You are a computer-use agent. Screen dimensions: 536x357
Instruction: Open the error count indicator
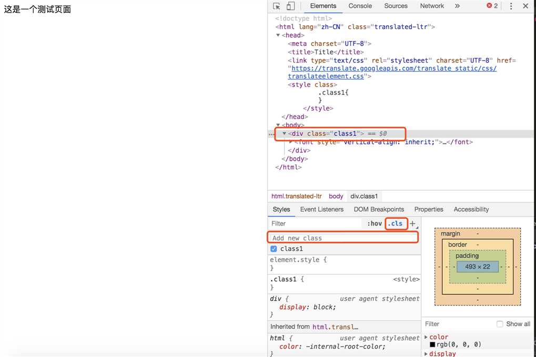point(492,6)
